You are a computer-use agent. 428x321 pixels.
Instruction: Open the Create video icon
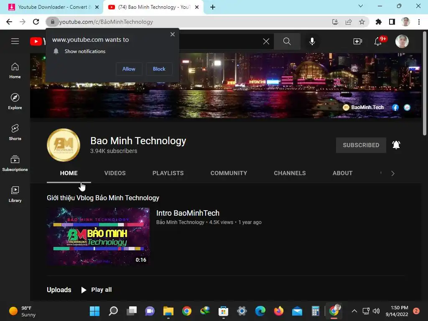(358, 41)
